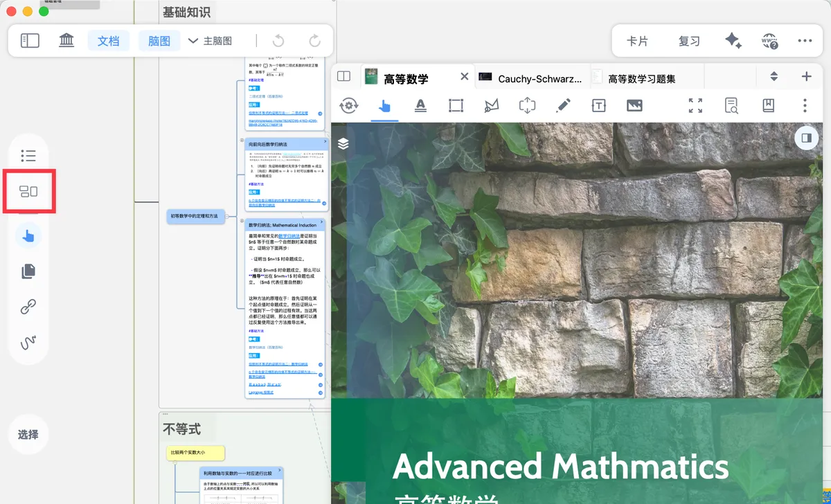Toggle the 脑图 mindmap mode button
Image resolution: width=831 pixels, height=504 pixels.
coord(159,41)
